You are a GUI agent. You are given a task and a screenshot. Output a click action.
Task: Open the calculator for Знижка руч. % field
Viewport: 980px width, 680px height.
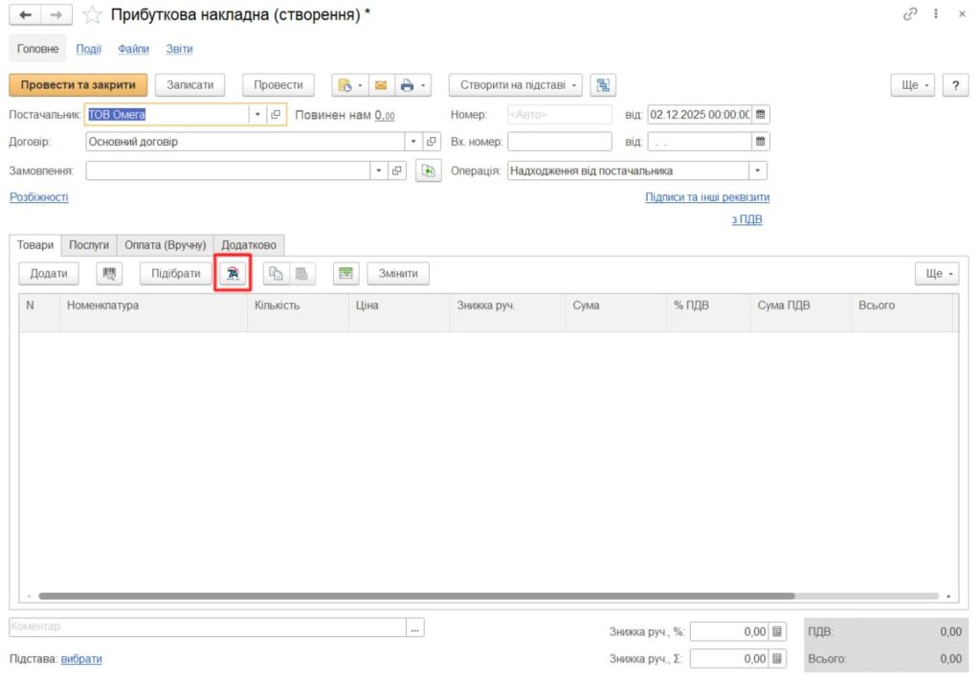pos(777,632)
